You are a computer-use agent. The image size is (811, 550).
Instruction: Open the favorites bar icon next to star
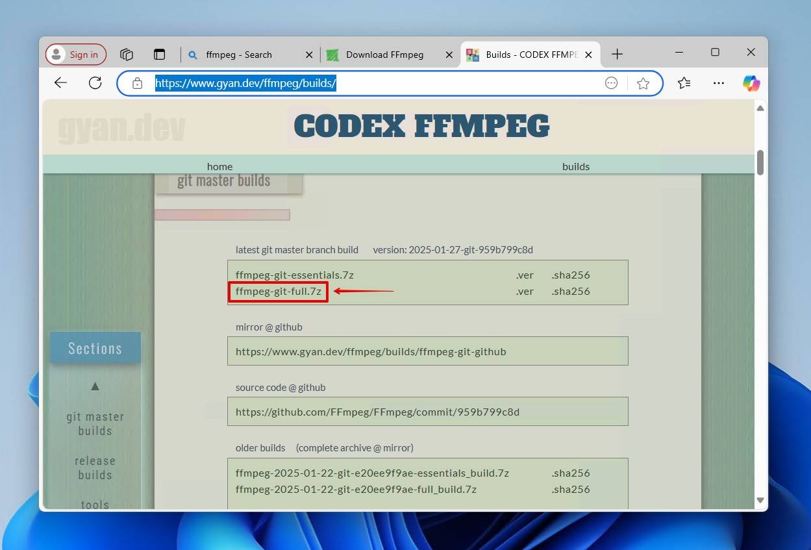point(683,83)
